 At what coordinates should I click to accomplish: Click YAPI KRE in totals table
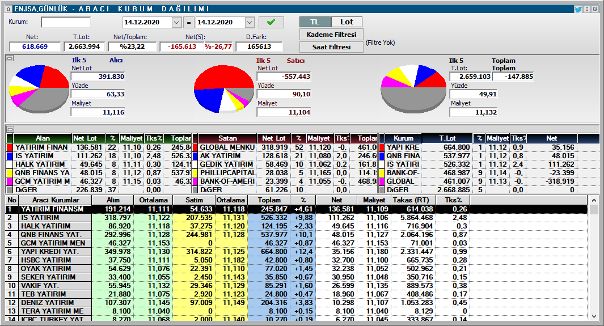(x=403, y=147)
